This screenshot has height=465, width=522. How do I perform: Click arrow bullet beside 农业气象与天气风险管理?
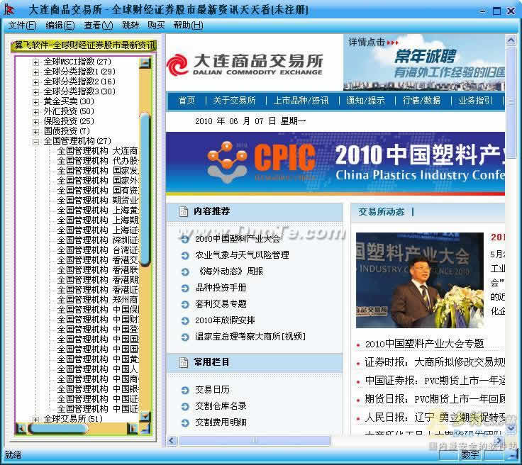(x=185, y=255)
